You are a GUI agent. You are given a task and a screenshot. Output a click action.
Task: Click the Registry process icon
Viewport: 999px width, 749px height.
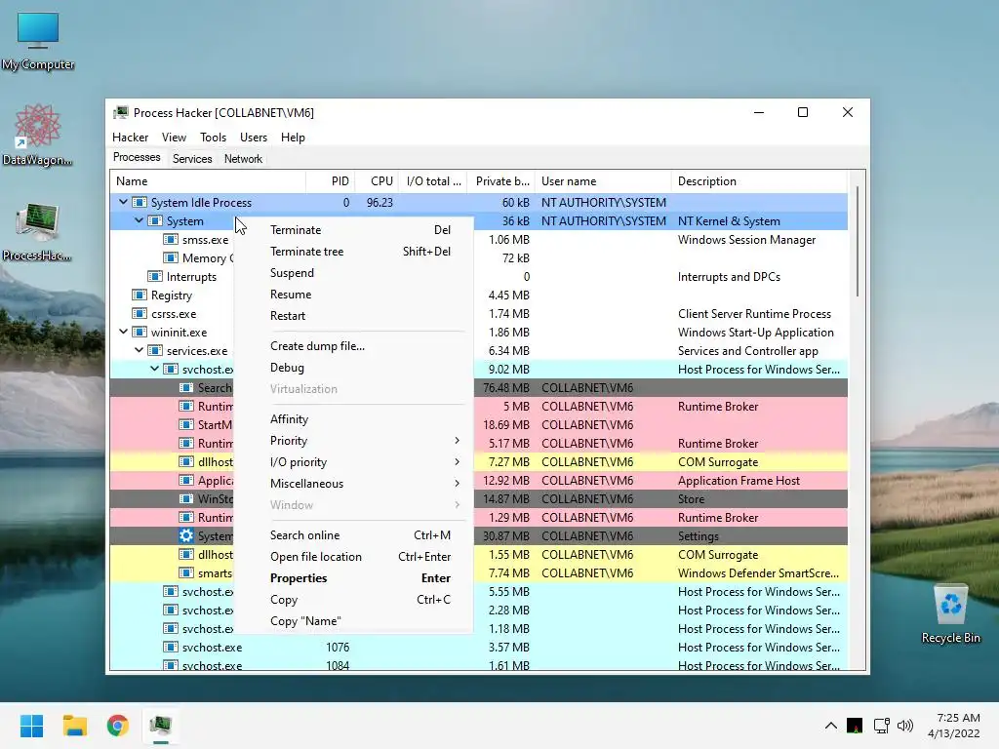(139, 295)
